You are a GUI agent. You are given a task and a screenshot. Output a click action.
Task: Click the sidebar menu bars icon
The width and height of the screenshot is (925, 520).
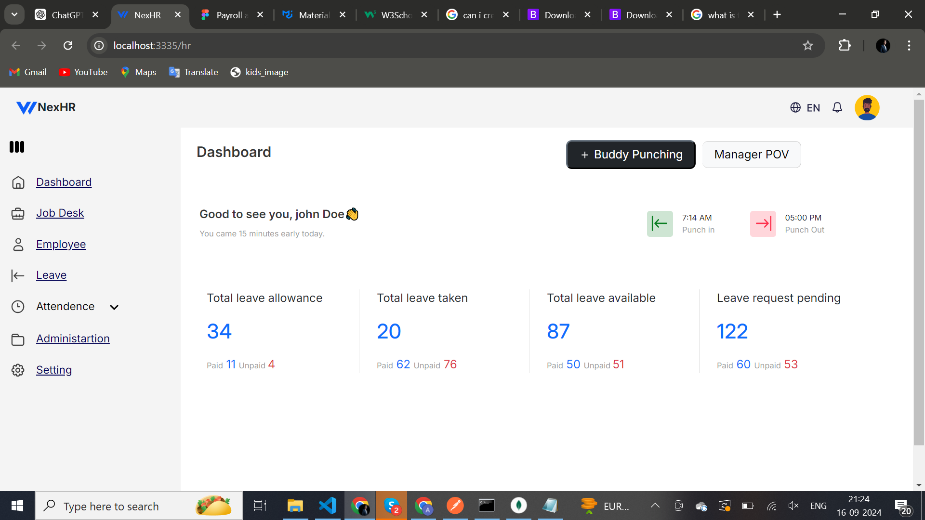pos(17,147)
